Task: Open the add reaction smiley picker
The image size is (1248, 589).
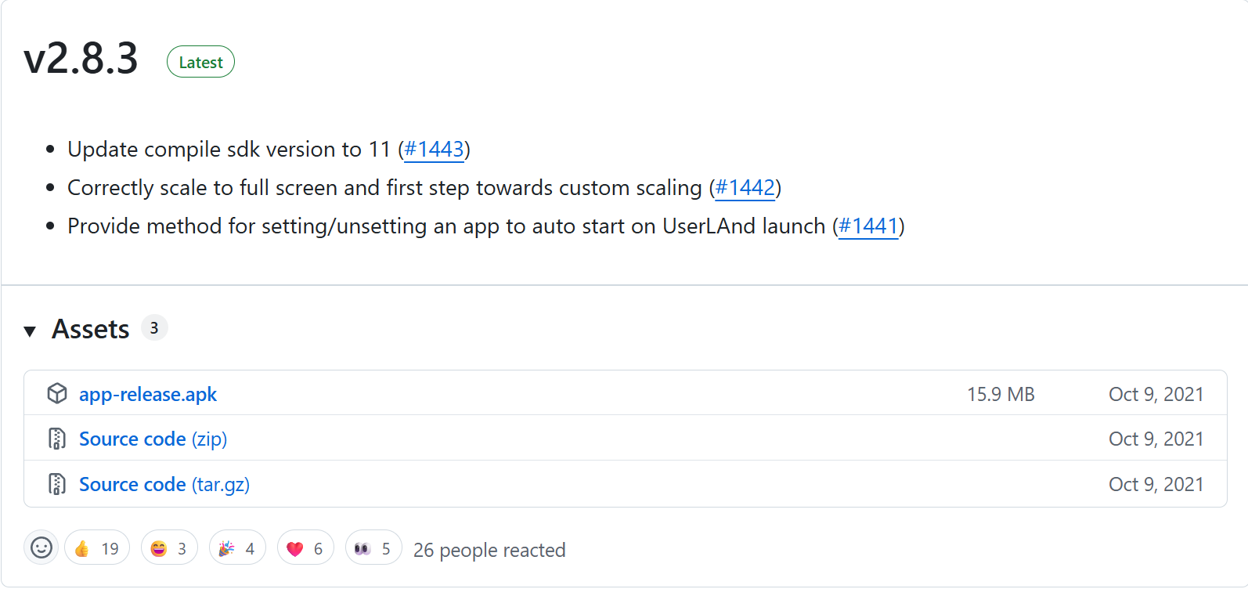Action: click(x=41, y=547)
